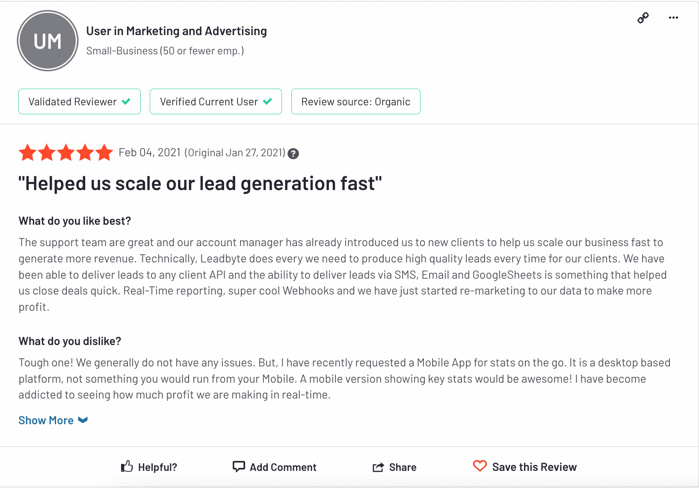Click the Save this Review text
Image resolution: width=699 pixels, height=488 pixels.
(x=534, y=467)
